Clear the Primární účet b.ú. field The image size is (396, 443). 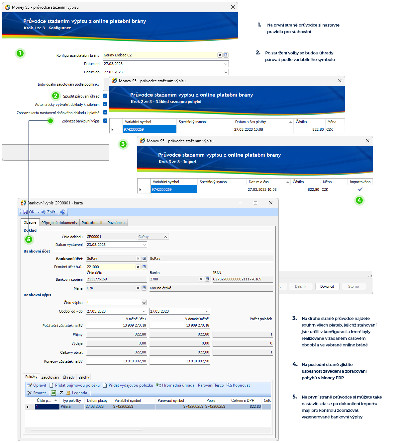click(138, 267)
